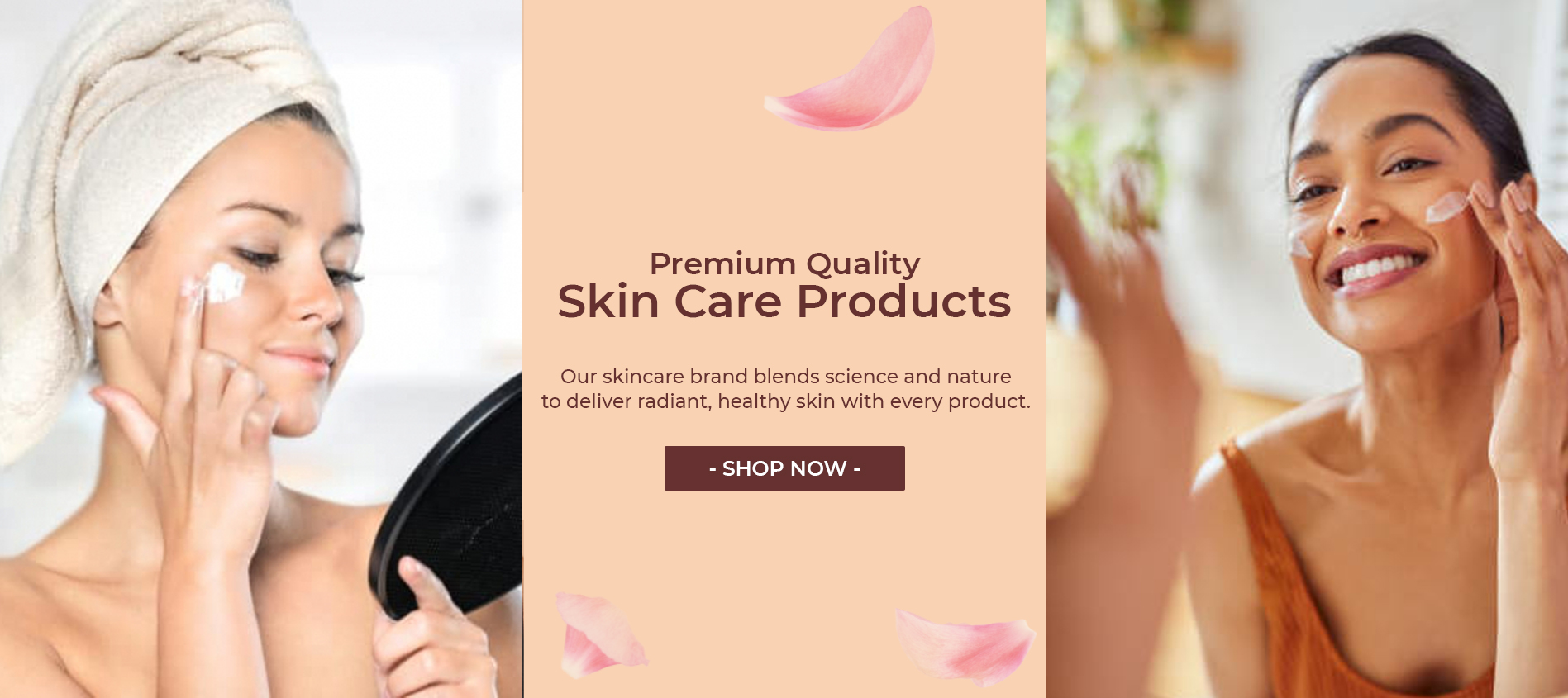Screen dimensions: 1568x698
Task: Click the woman with towel image
Action: (261, 349)
